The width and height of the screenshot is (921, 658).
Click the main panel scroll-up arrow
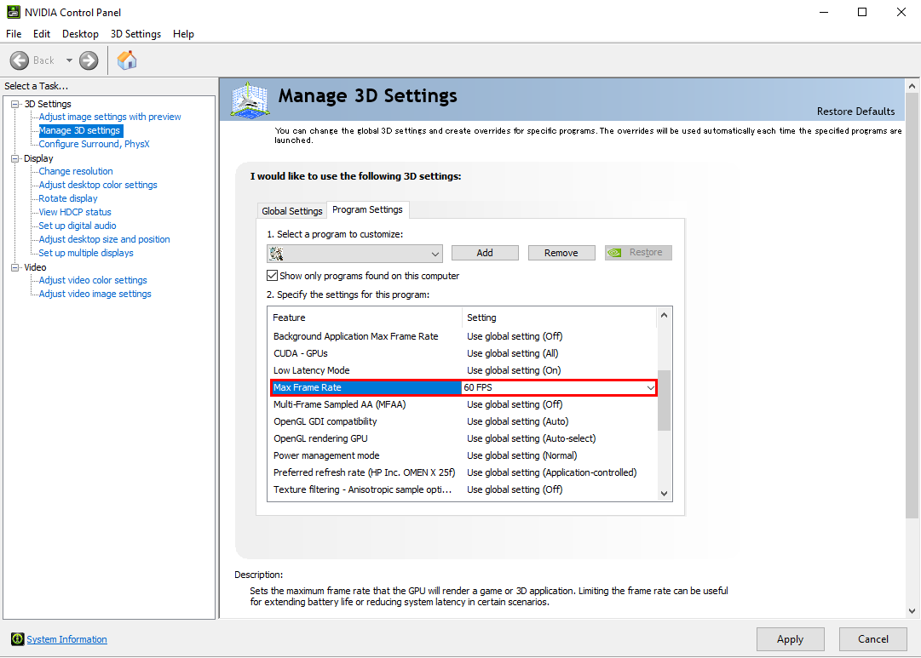[x=912, y=86]
